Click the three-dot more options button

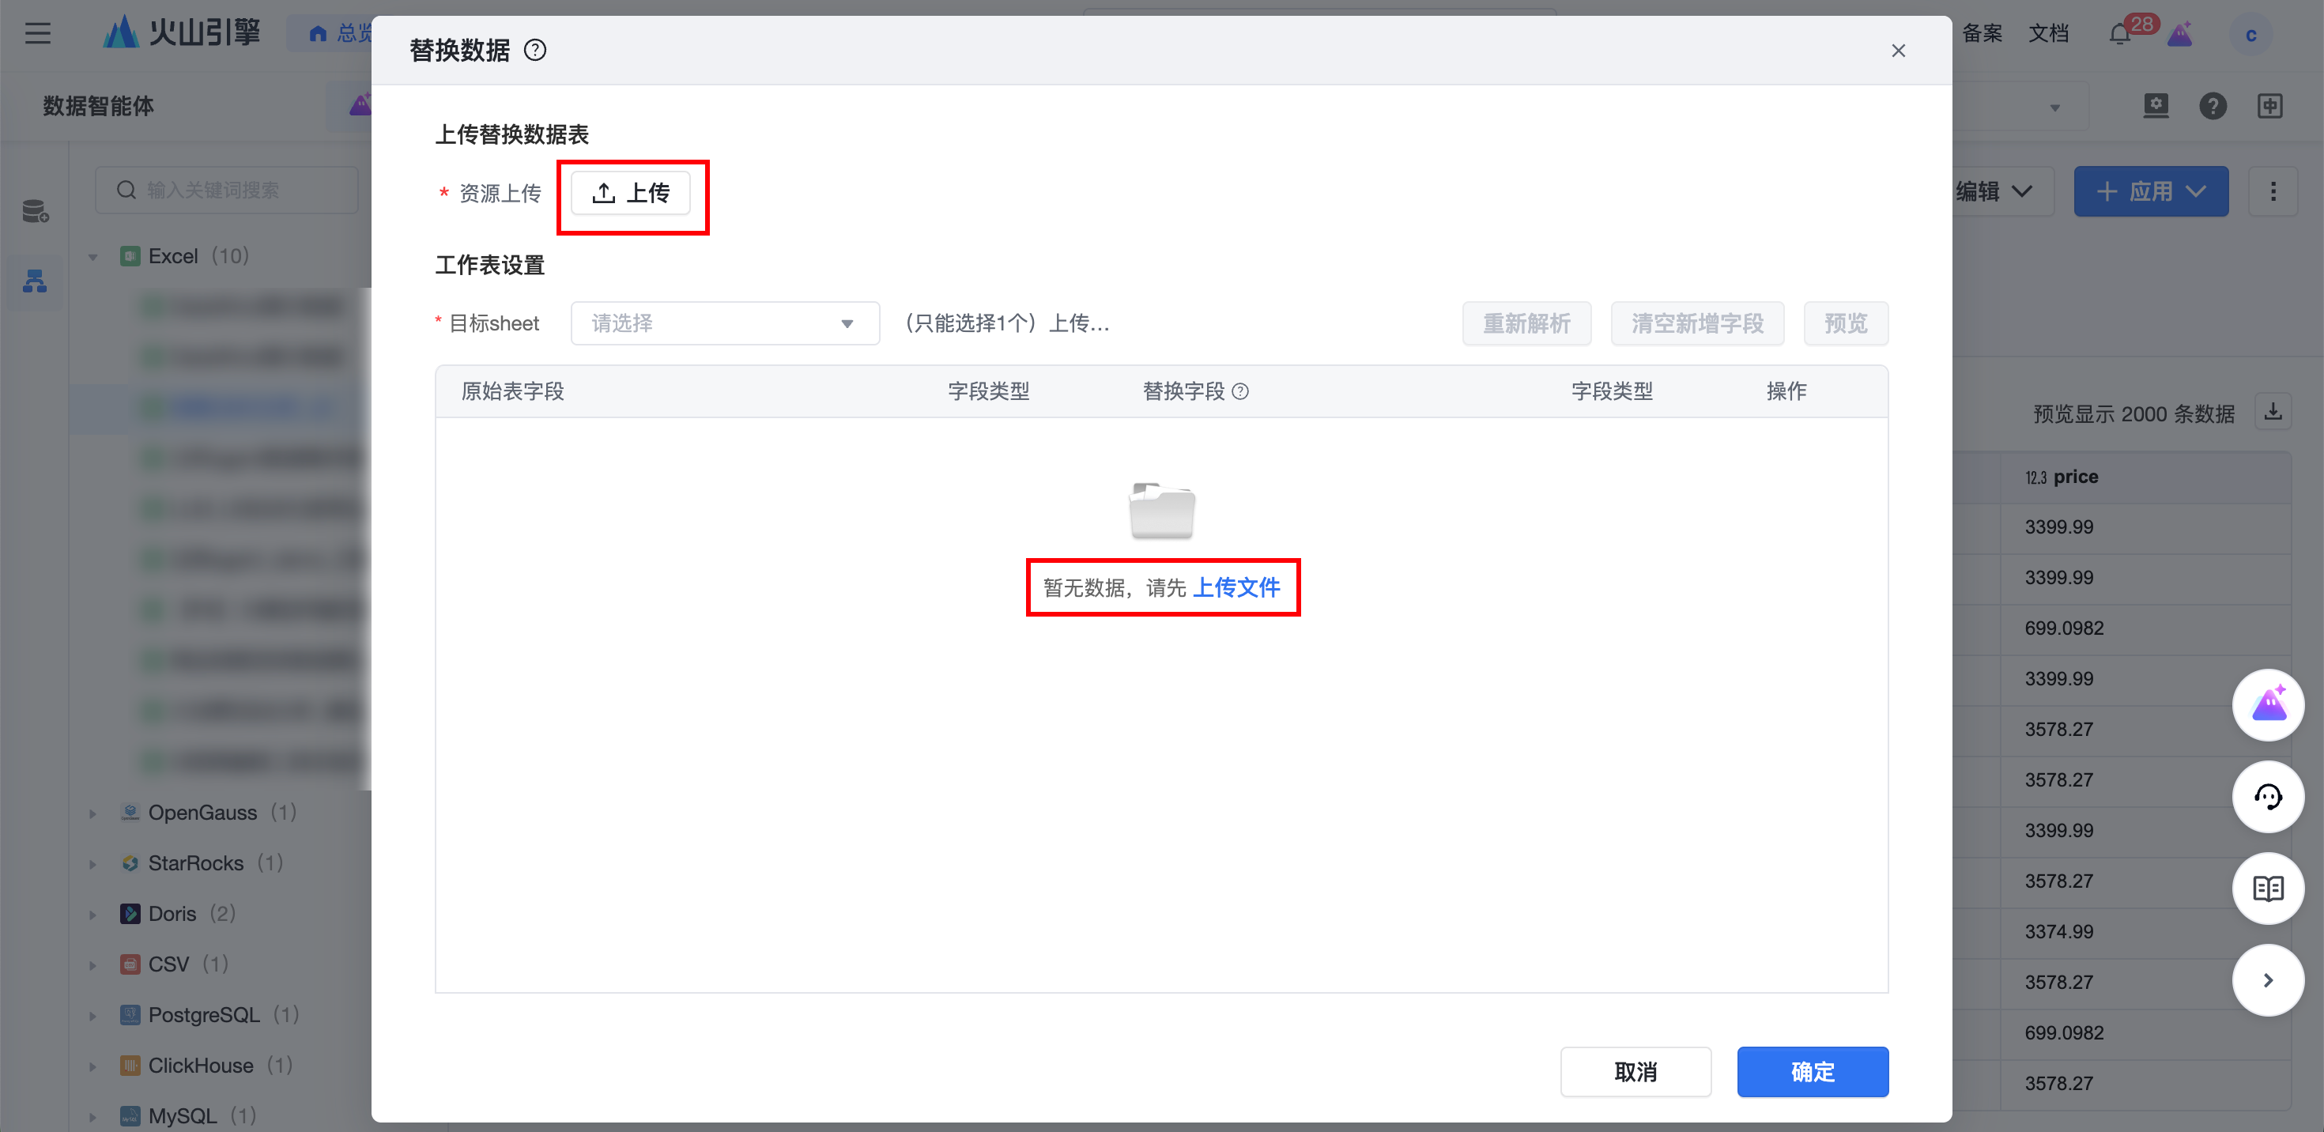2273,191
